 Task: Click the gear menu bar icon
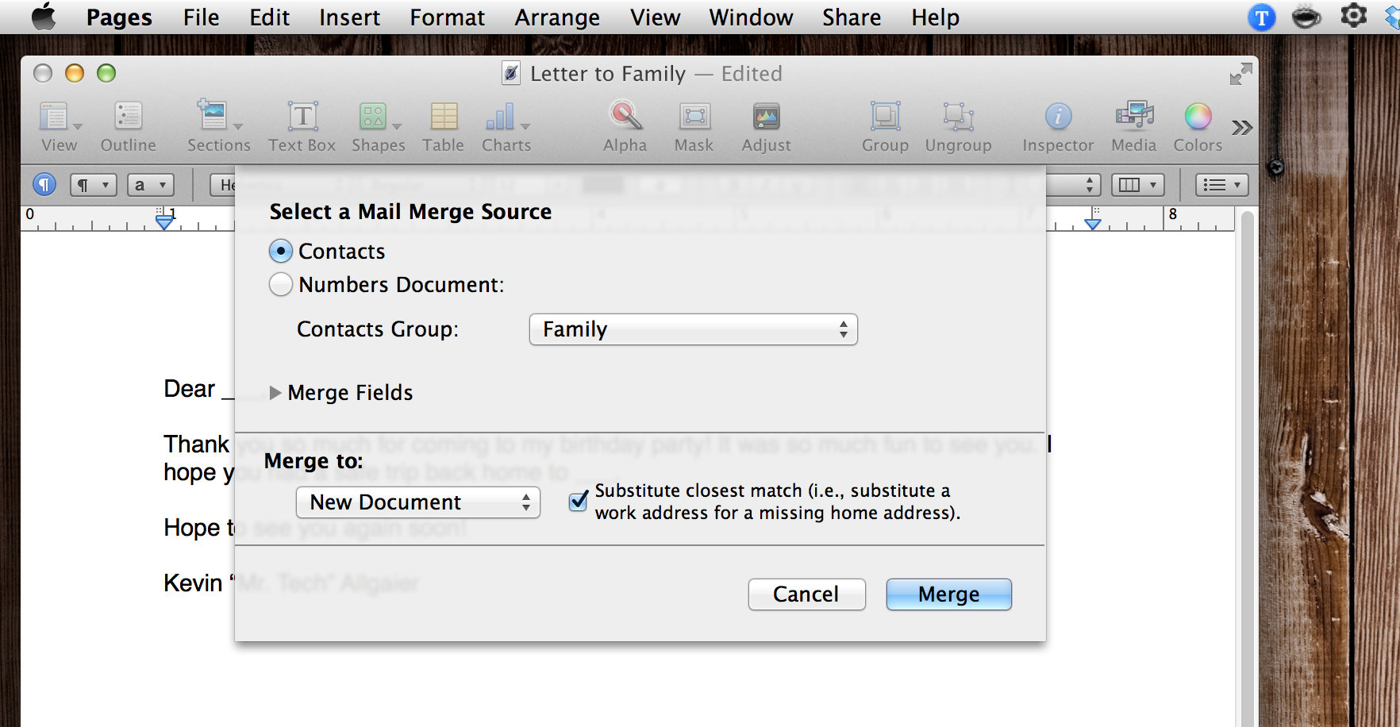pos(1353,16)
